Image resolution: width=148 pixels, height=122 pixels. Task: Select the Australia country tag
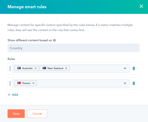point(27,68)
